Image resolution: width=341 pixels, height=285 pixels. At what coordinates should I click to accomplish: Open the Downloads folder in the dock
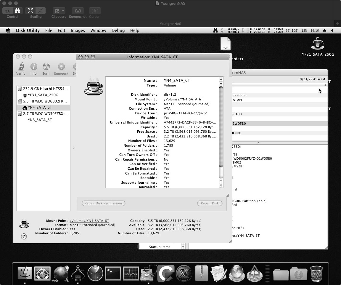click(299, 274)
